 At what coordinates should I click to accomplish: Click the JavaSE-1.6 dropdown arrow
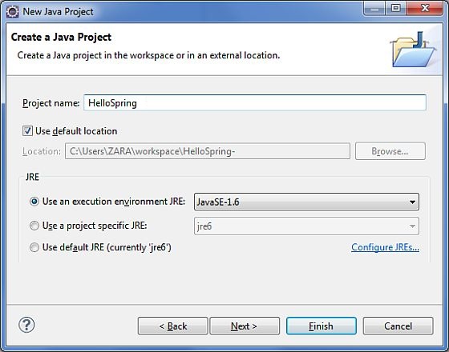(x=412, y=202)
